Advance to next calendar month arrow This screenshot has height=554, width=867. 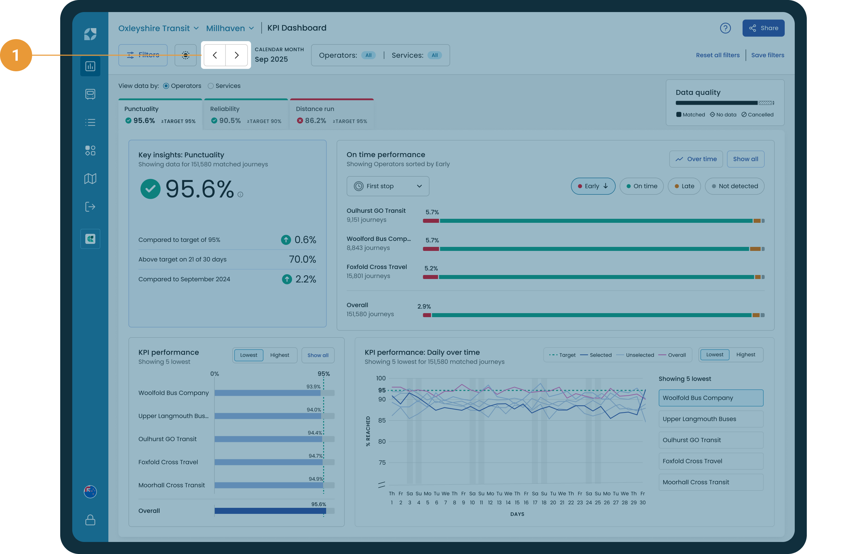(236, 55)
